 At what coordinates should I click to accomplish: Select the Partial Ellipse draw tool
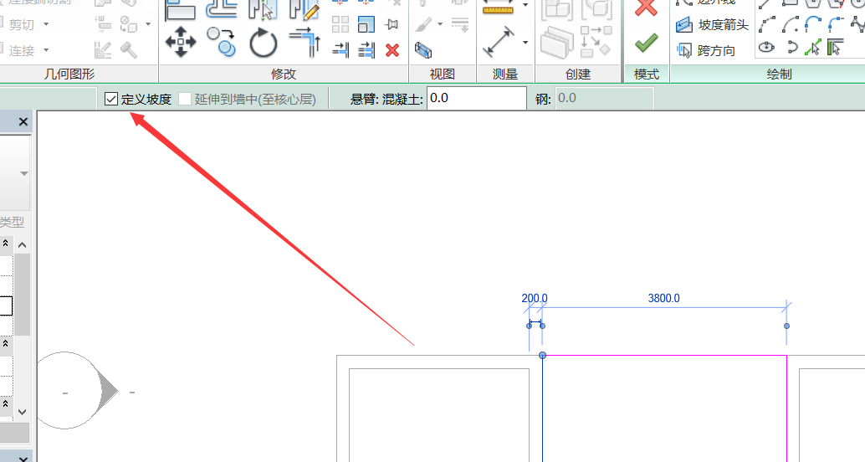coord(791,48)
